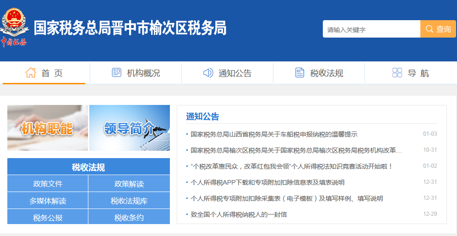Viewport: 457px width, 236px height.
Task: Open the 机构职能 banner image
Action: [47, 128]
